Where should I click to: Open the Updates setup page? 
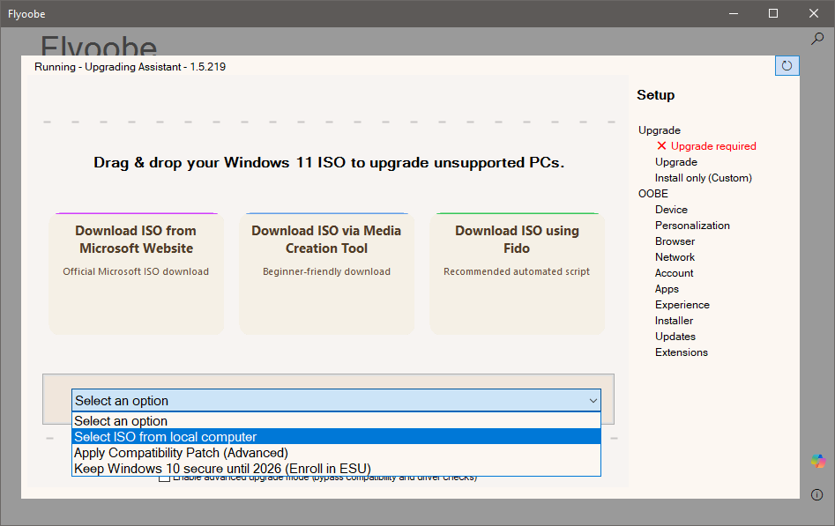tap(675, 337)
